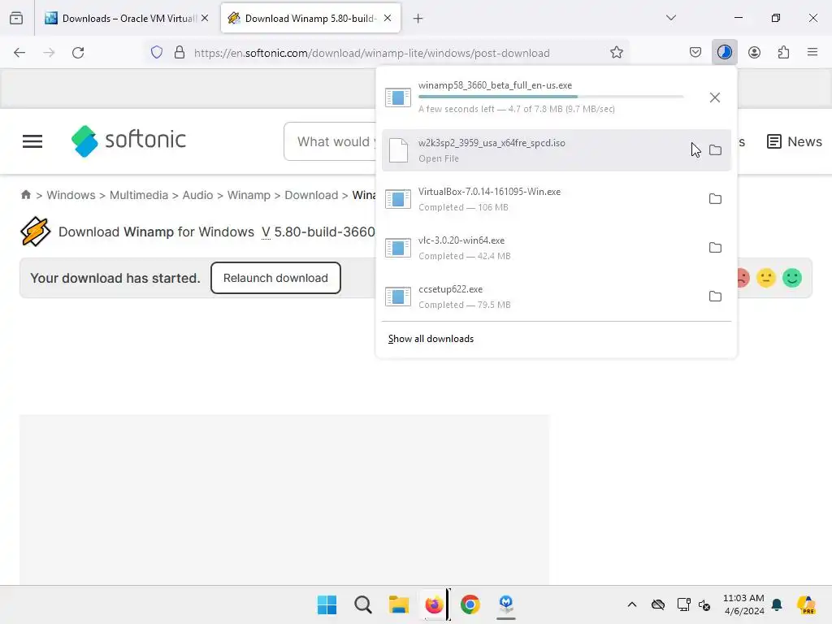
Task: Show hidden system tray icons
Action: point(632,604)
